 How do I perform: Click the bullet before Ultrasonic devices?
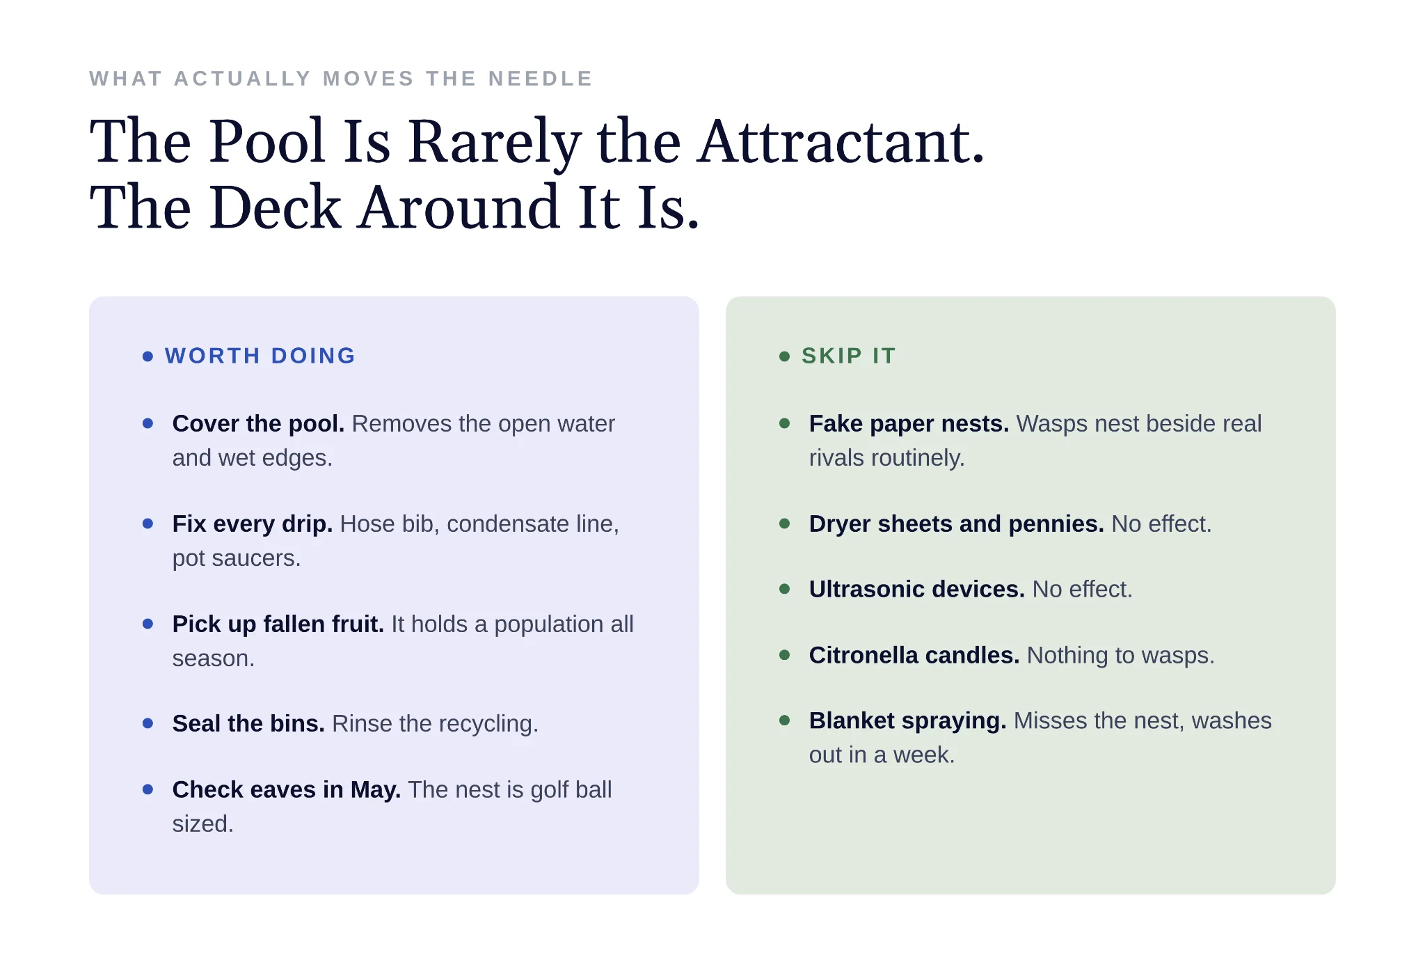[784, 589]
